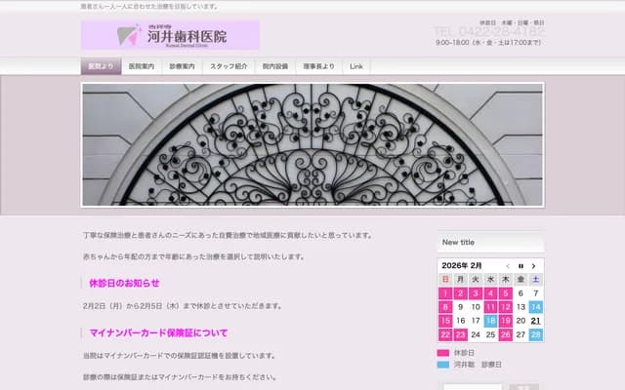The image size is (625, 390).
Task: Select today's date 21 in calendar
Action: (x=536, y=321)
